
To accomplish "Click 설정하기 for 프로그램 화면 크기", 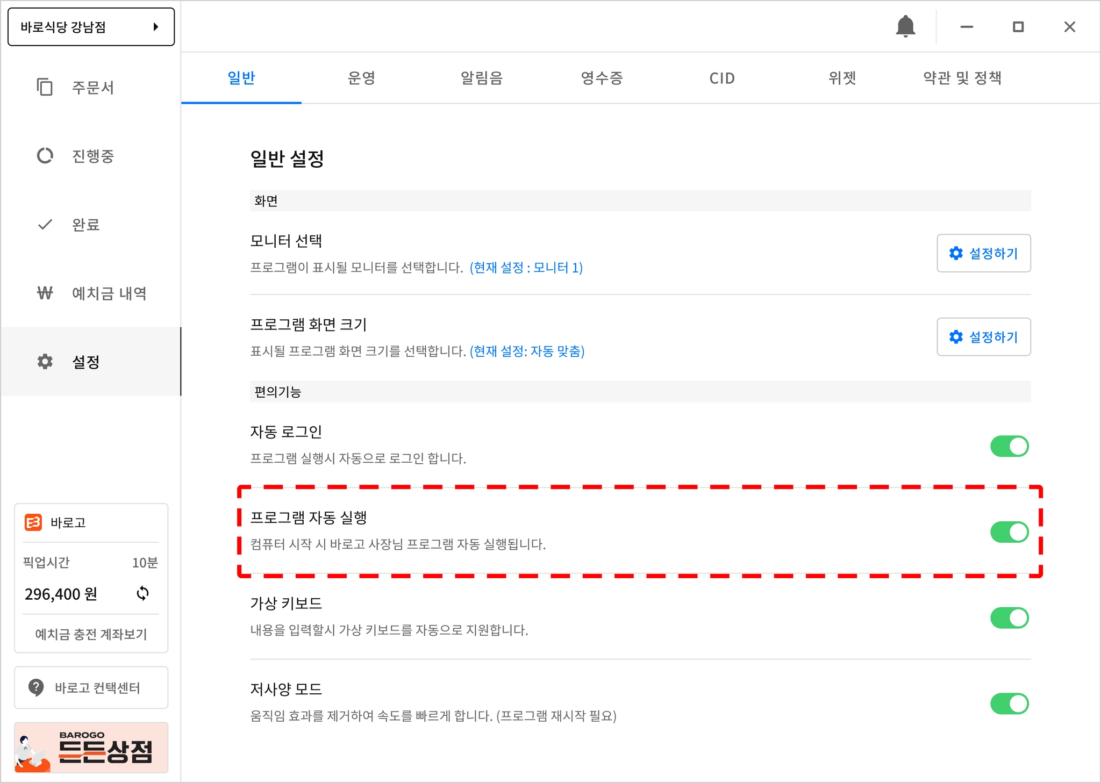I will [983, 337].
